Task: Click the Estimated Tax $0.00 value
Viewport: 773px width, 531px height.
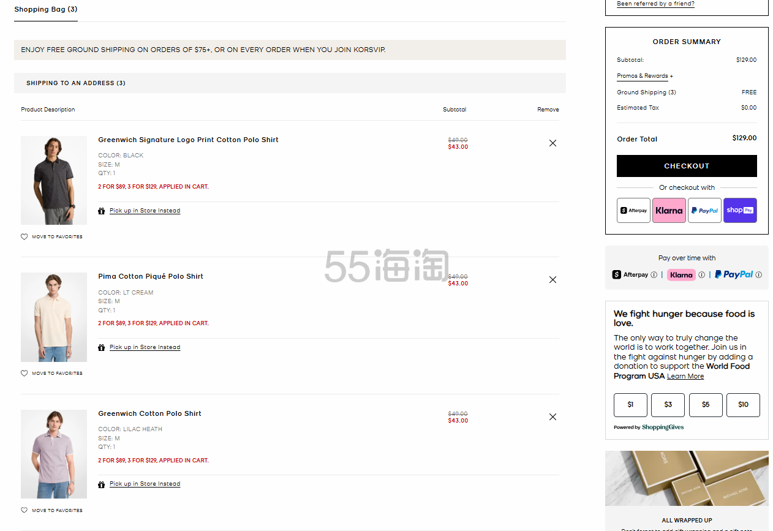Action: 748,108
